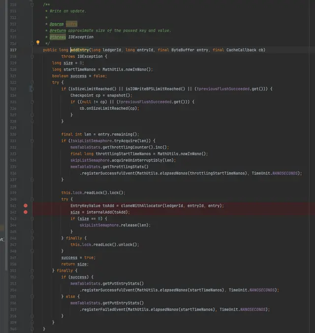Remove the breakpoint on line 341
The width and height of the screenshot is (315, 333).
point(26,205)
